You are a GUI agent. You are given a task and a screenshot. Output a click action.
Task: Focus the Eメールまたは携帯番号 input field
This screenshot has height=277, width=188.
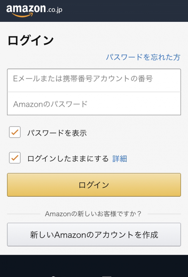(94, 80)
